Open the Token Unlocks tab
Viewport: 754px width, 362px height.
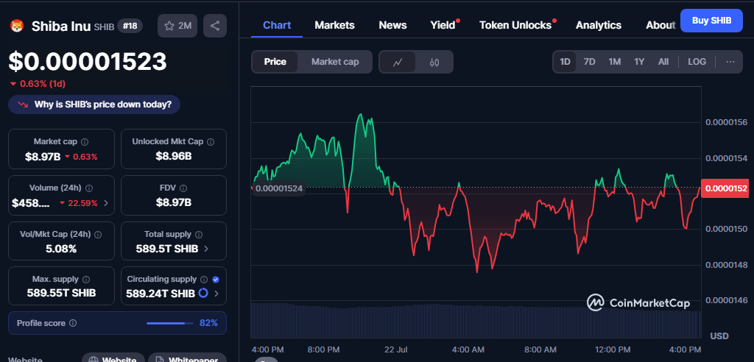(x=515, y=25)
